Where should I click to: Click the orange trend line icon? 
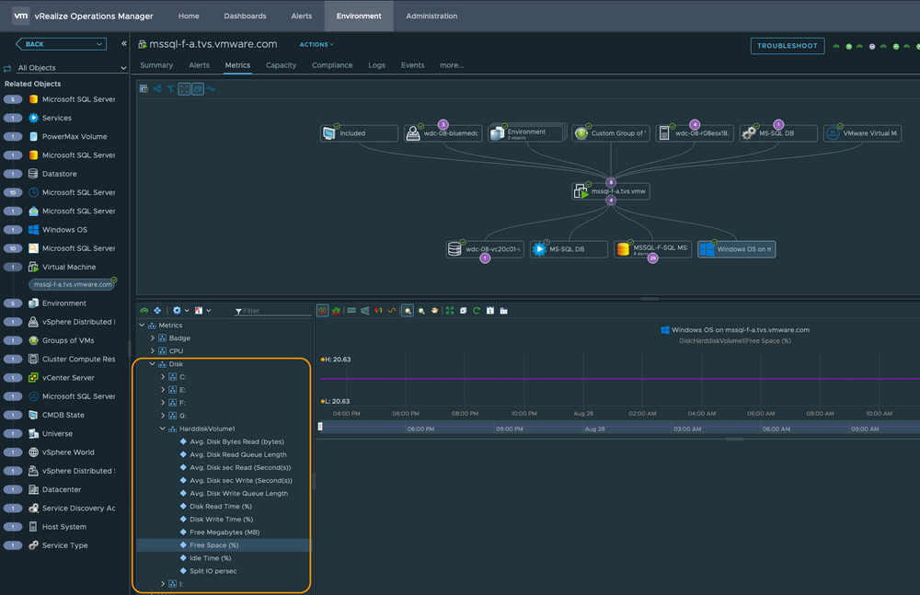(392, 311)
